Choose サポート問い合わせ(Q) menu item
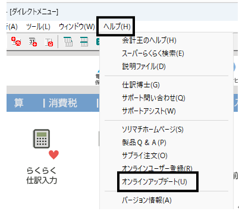Image resolution: width=239 pixels, height=214 pixels. coord(166,98)
